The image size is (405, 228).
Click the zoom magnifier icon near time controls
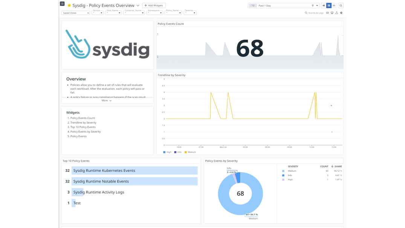coord(340,5)
